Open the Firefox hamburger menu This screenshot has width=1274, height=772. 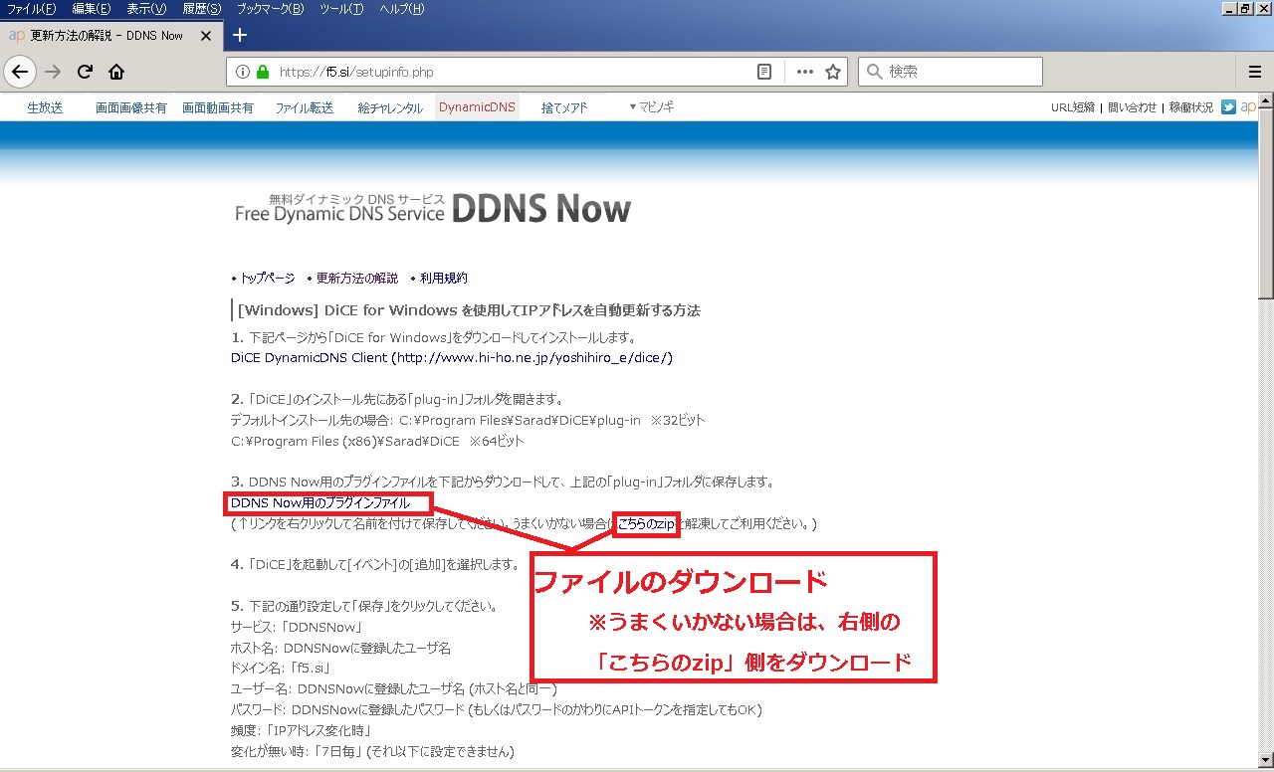click(1255, 72)
